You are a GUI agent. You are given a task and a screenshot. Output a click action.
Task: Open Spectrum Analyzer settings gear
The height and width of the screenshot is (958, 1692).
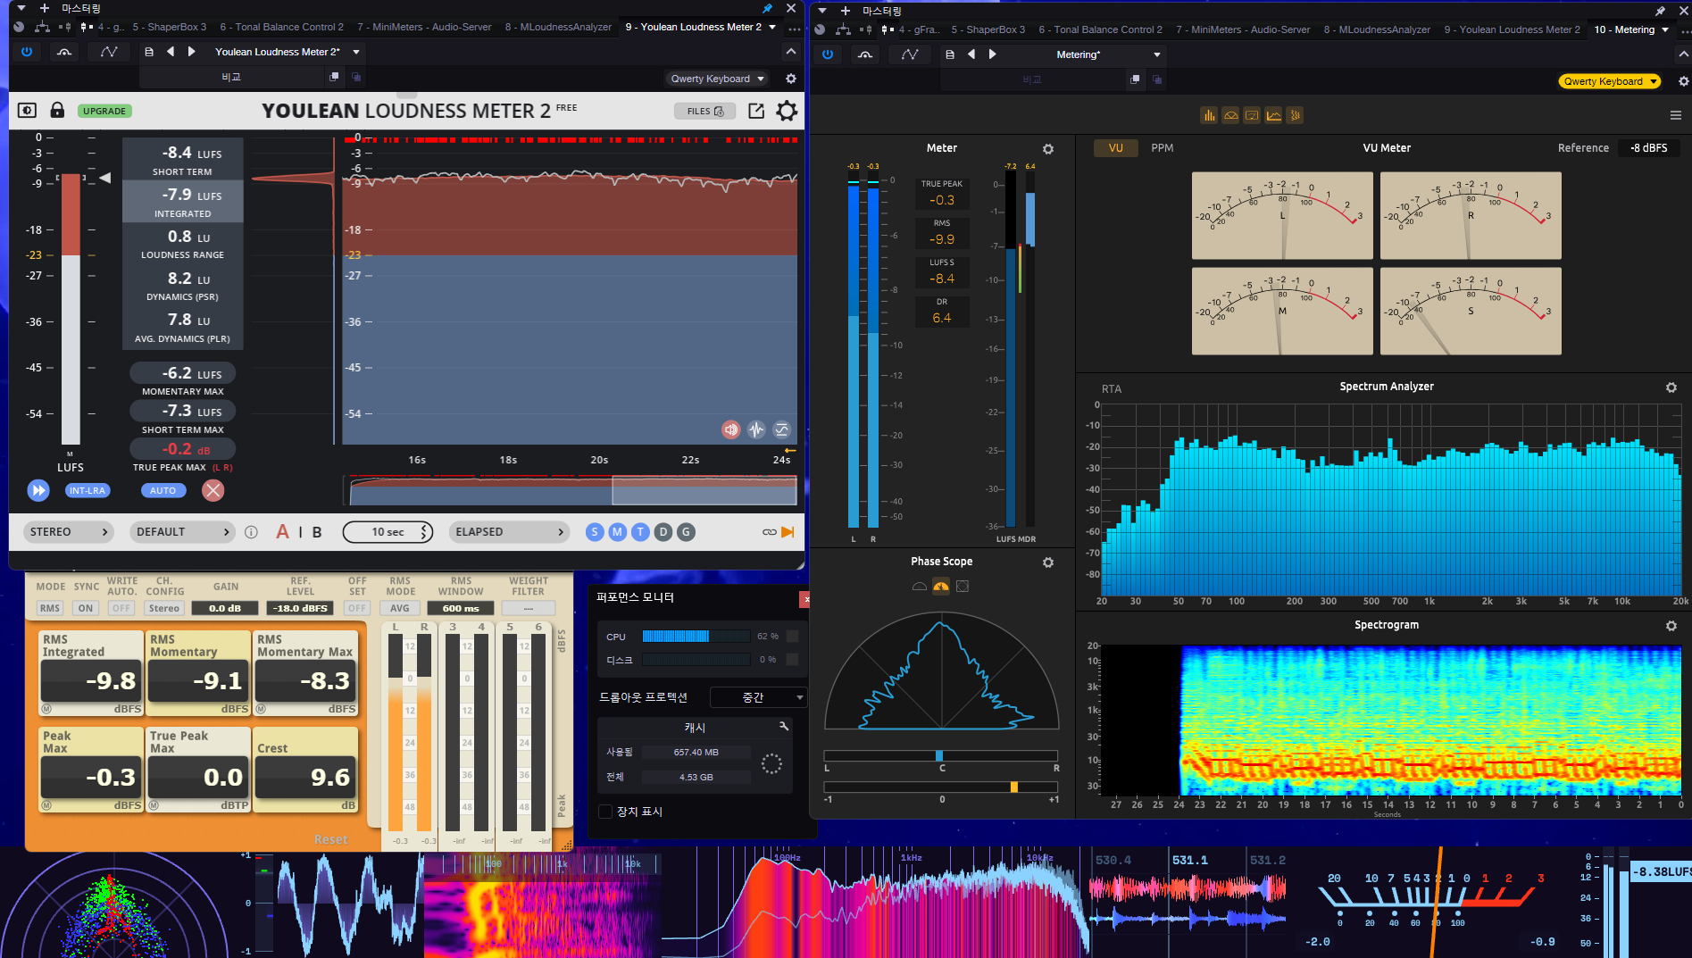(x=1671, y=387)
